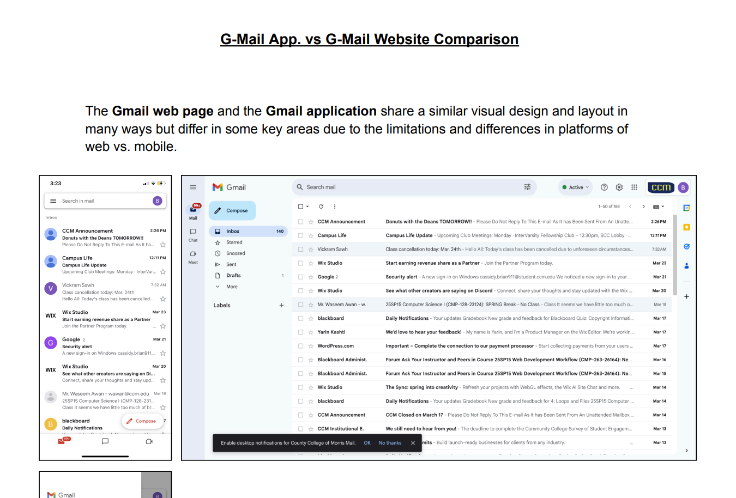Viewport: 736px width, 498px height.
Task: Open the hamburger menu in the mobile app
Action: [53, 201]
